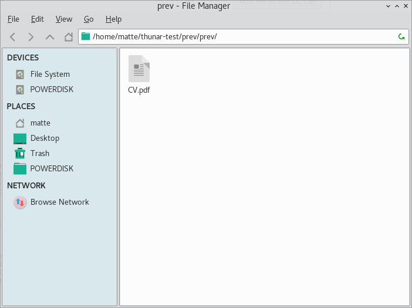
Task: Go to the matte home folder
Action: [x=40, y=123]
